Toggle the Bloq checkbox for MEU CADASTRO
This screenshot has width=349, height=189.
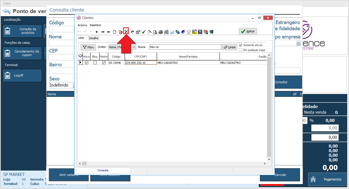(x=95, y=63)
